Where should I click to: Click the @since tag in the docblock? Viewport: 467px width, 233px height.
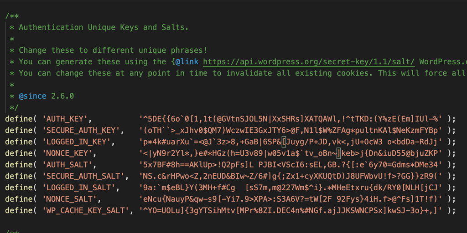tap(33, 96)
